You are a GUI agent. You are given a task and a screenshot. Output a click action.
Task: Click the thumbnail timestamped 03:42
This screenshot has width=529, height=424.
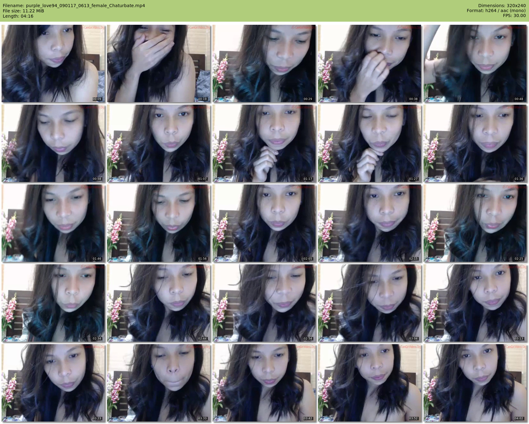(x=264, y=383)
